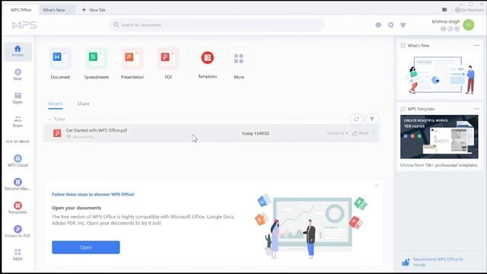Refresh the recent documents list
Image resolution: width=487 pixels, height=274 pixels.
[357, 119]
